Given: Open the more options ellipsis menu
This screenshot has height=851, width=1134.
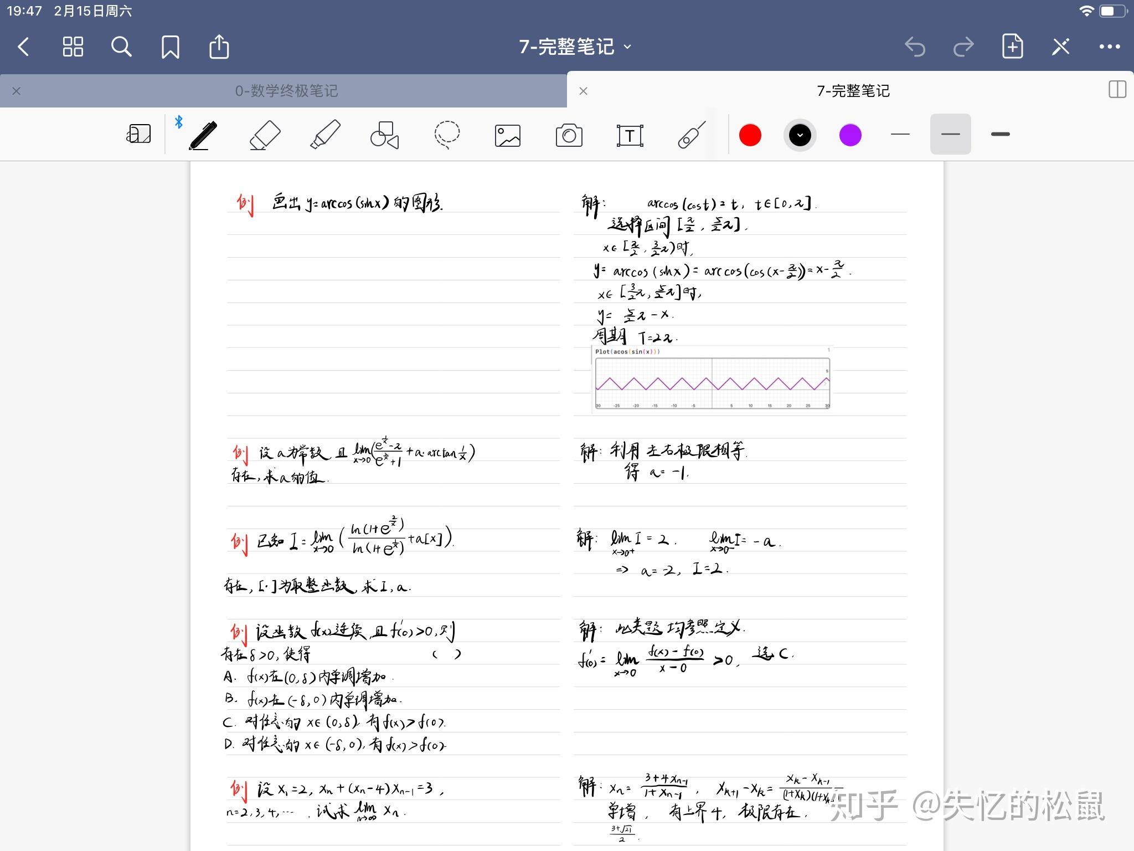Looking at the screenshot, I should point(1110,47).
